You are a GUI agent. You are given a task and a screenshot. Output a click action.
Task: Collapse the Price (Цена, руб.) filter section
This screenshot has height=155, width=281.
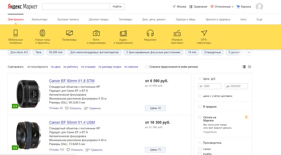coord(200,79)
